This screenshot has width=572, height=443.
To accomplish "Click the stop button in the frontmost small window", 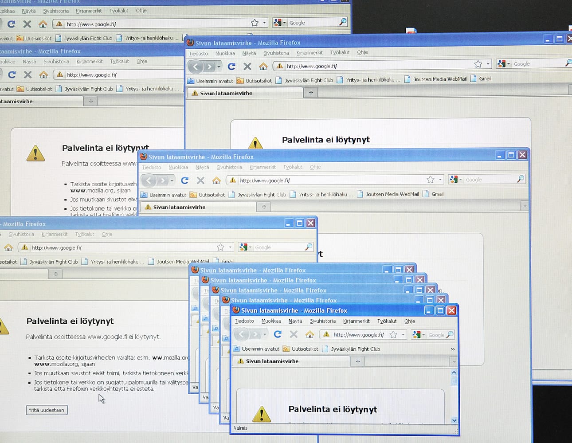I will pos(293,334).
